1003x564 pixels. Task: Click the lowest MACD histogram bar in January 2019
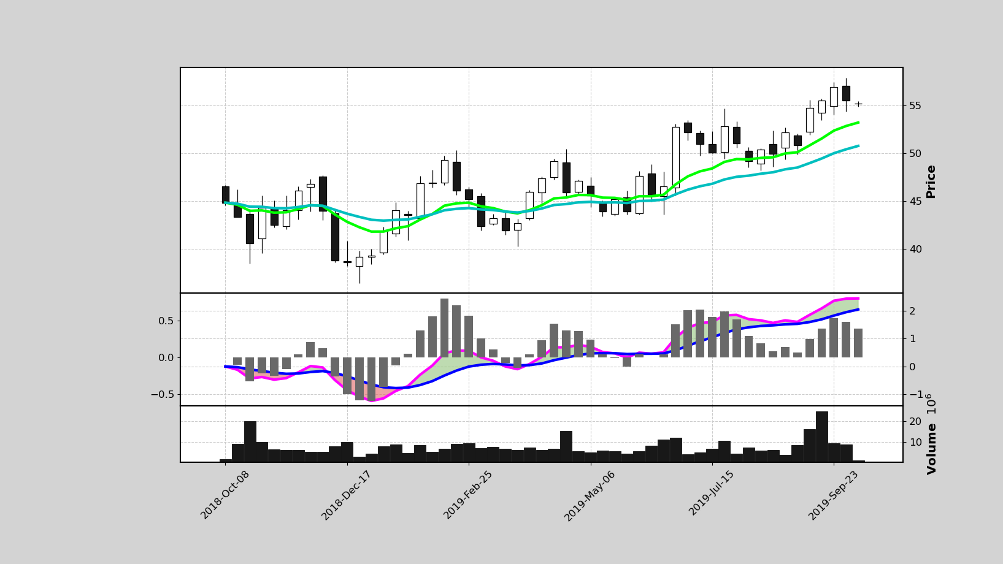pyautogui.click(x=371, y=379)
